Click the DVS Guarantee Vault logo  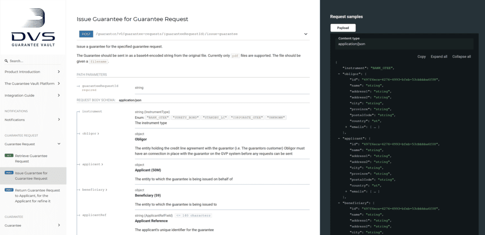coord(33,27)
